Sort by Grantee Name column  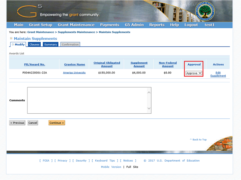coord(75,64)
